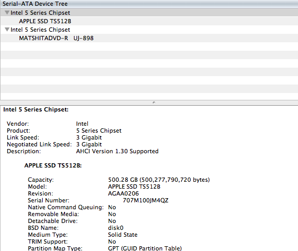Click the BSD Name value disk0
Viewport: 298px width, 251px height.
coord(116,228)
